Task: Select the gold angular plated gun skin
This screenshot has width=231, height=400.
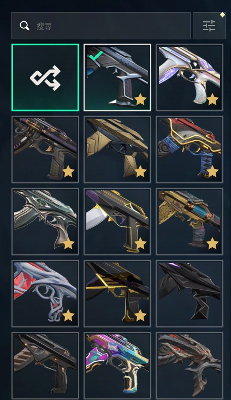Action: coord(117,150)
